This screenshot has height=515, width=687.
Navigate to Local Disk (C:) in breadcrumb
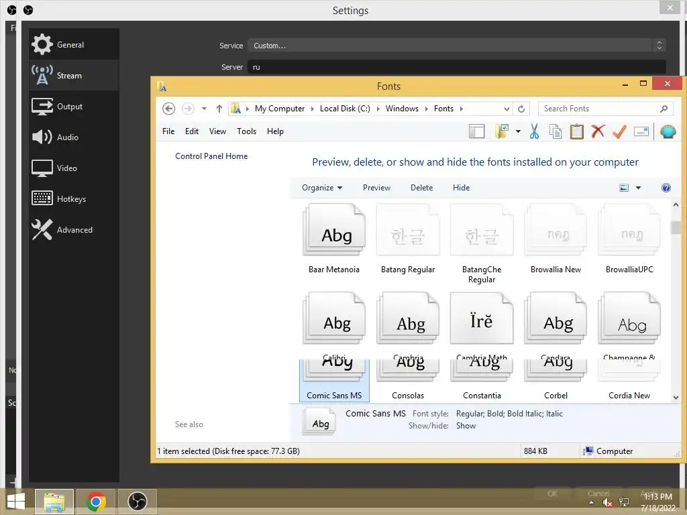tap(345, 109)
